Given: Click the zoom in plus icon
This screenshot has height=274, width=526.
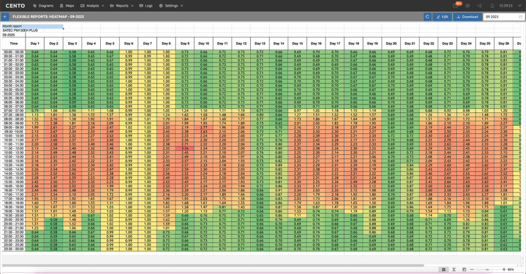Looking at the screenshot, I should click(x=503, y=269).
